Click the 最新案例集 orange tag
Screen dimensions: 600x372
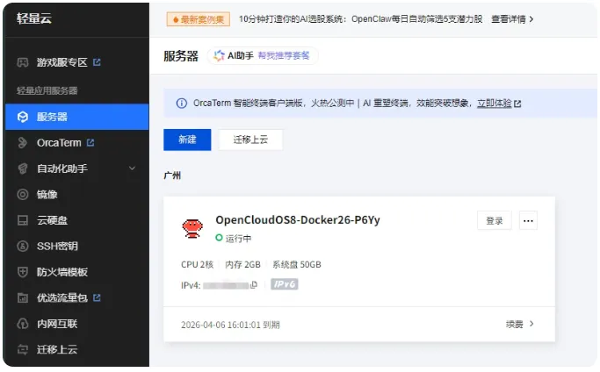199,19
